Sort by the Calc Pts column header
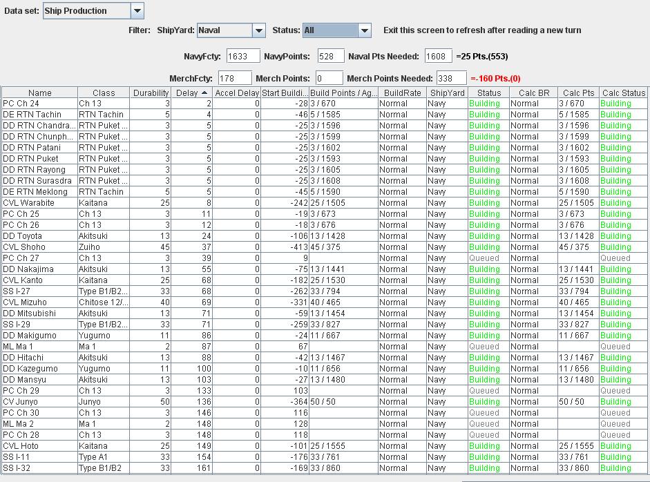 coord(579,93)
